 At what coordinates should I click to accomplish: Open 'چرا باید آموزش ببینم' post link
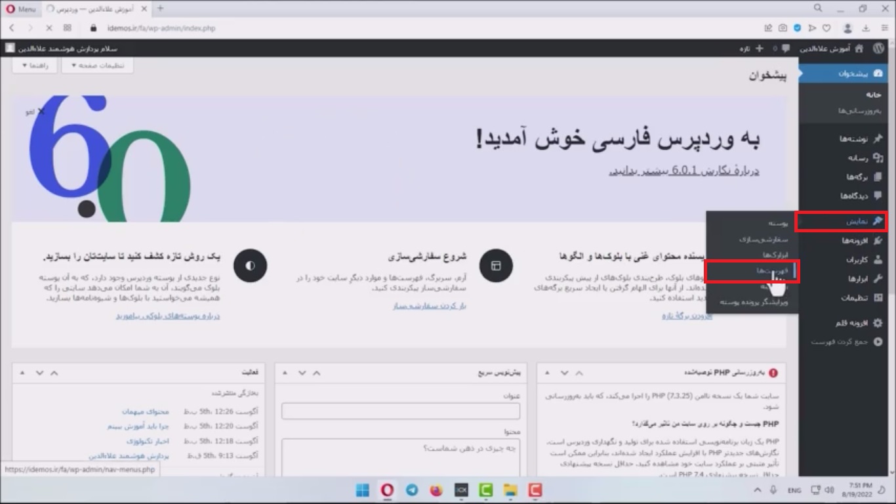[x=138, y=426]
